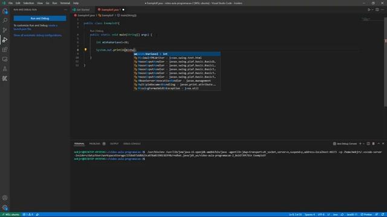
Task: Open the Accounts icon in activity bar
Action: pyautogui.click(x=5, y=198)
